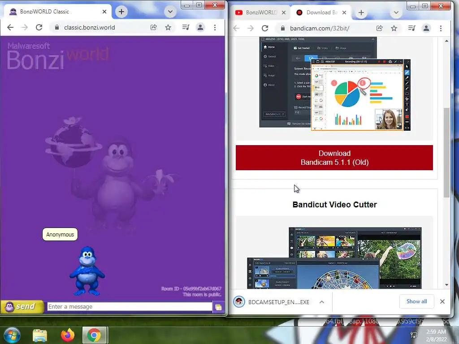Open the BDCAMSETUP_EN download item
The width and height of the screenshot is (459, 344).
click(x=271, y=302)
